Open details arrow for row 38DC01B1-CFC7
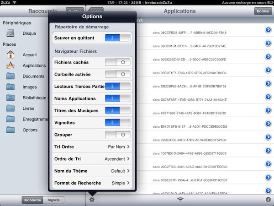 268,43
